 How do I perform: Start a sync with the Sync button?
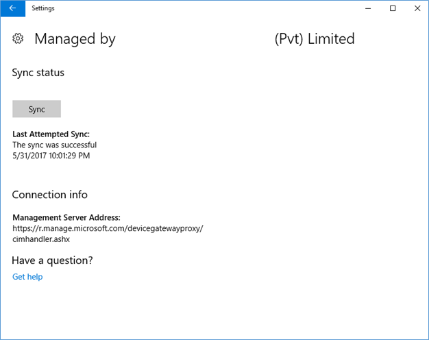click(x=36, y=109)
